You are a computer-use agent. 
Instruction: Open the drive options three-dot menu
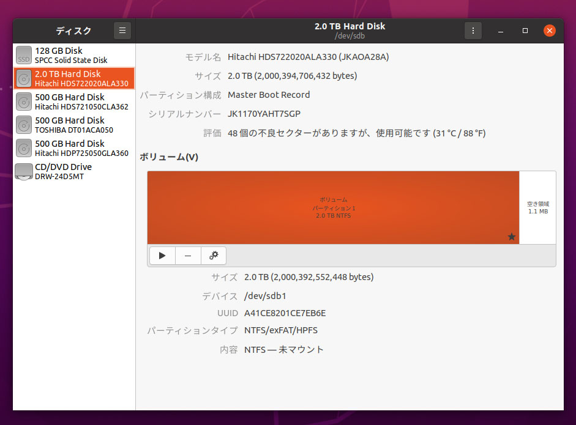tap(473, 31)
